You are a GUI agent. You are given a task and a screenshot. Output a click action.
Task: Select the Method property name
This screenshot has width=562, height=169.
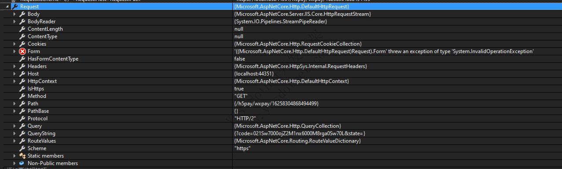coord(37,96)
